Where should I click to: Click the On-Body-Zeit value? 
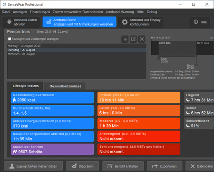[x=187, y=74]
